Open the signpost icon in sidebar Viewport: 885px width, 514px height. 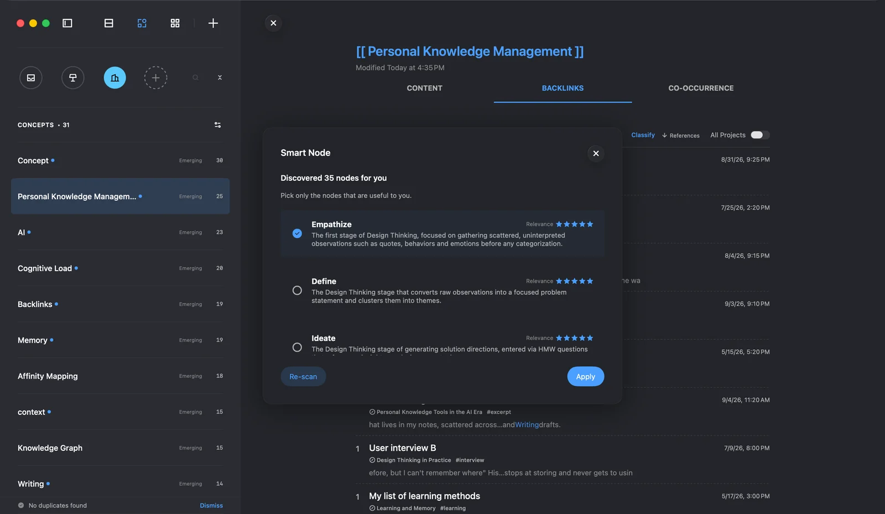73,78
